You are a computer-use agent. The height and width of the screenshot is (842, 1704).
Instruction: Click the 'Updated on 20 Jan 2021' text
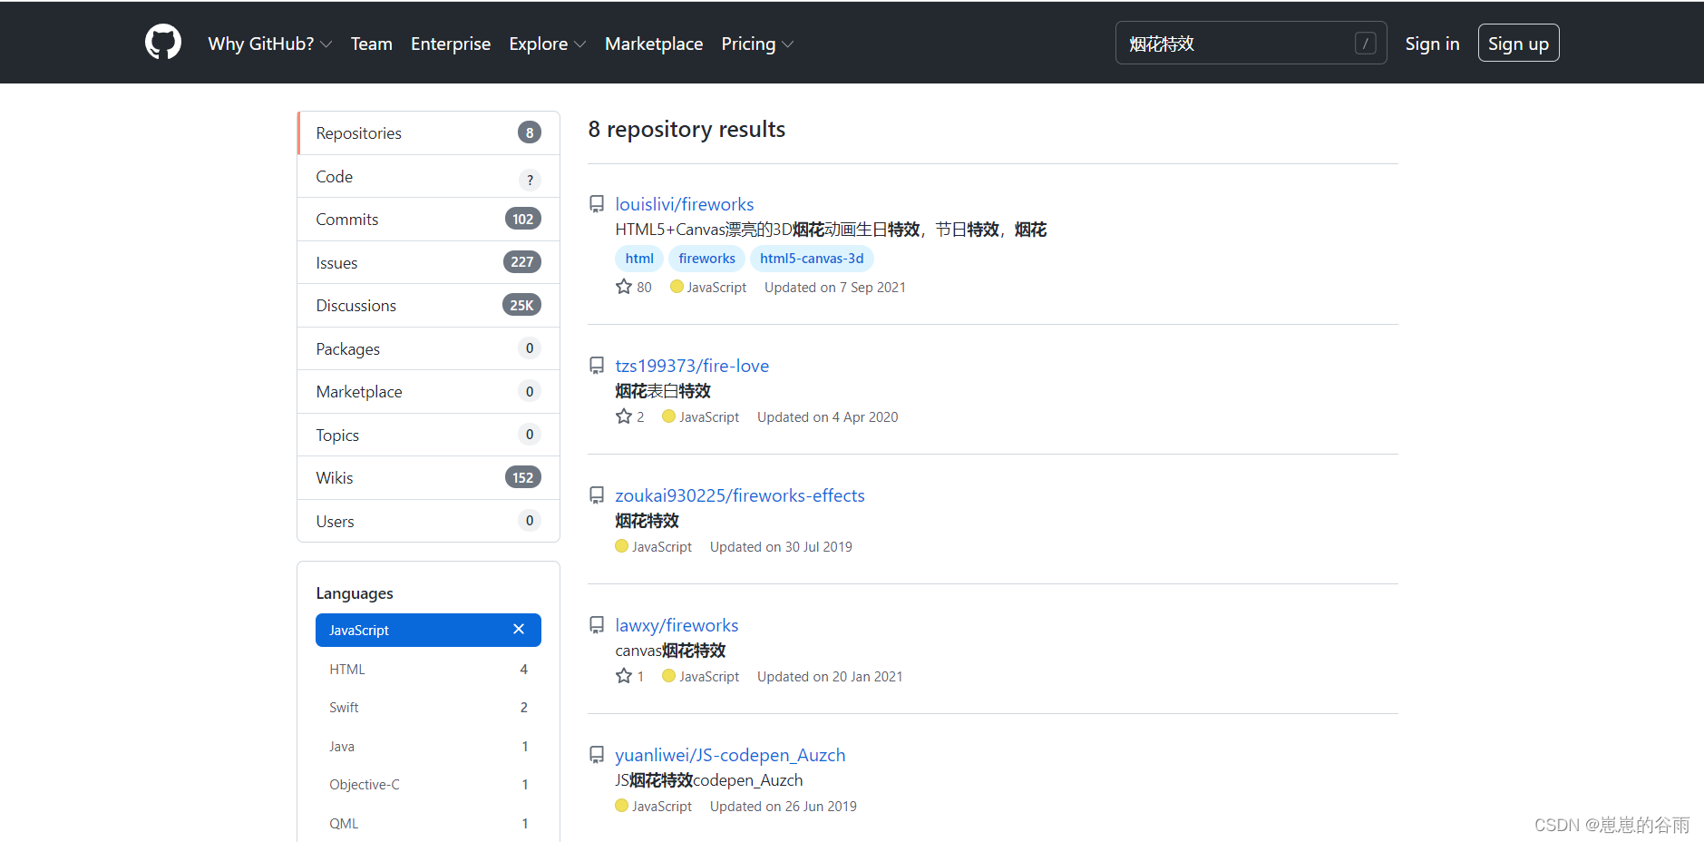[830, 676]
